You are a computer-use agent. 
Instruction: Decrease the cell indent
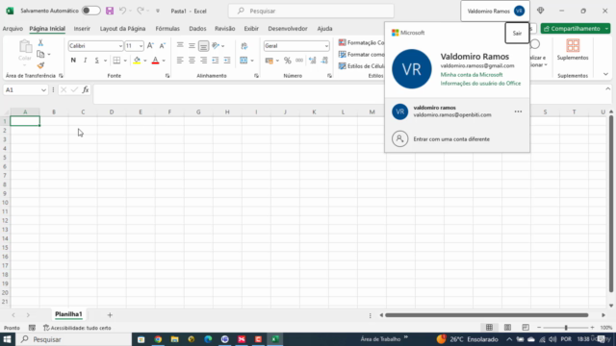point(216,61)
